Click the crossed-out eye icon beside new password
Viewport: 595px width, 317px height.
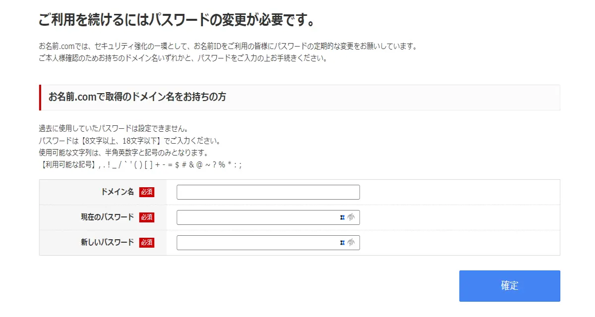tap(351, 242)
